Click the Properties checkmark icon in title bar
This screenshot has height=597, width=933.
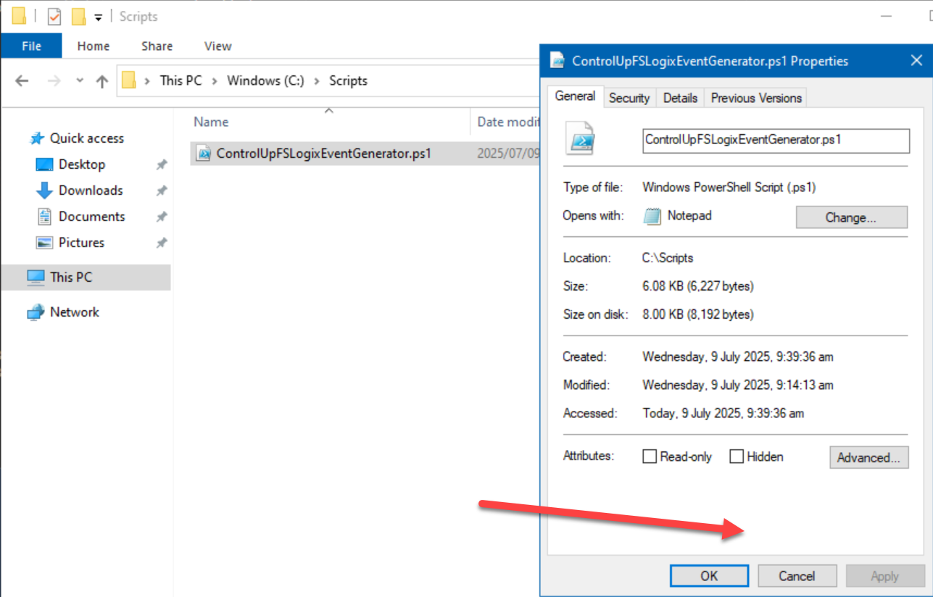[54, 16]
